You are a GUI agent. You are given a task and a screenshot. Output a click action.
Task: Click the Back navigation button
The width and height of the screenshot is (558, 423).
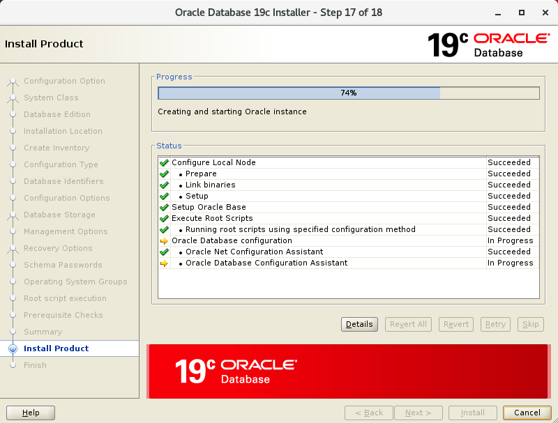pyautogui.click(x=369, y=413)
